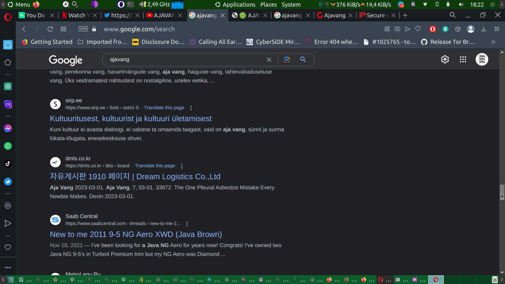Image resolution: width=505 pixels, height=284 pixels.
Task: Open sidebar setup three-dots menu
Action: (8, 268)
